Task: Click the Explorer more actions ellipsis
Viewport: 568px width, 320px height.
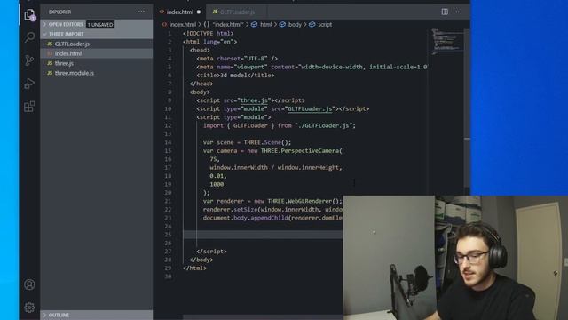Action: tap(141, 12)
